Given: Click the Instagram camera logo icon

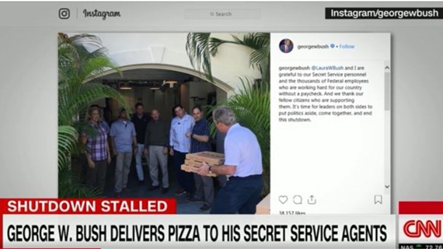Looking at the screenshot, I should 64,14.
